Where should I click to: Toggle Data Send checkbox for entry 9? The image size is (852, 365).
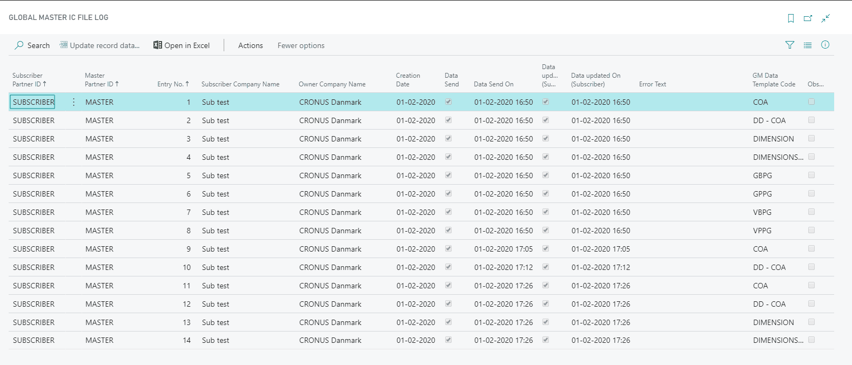pyautogui.click(x=448, y=248)
